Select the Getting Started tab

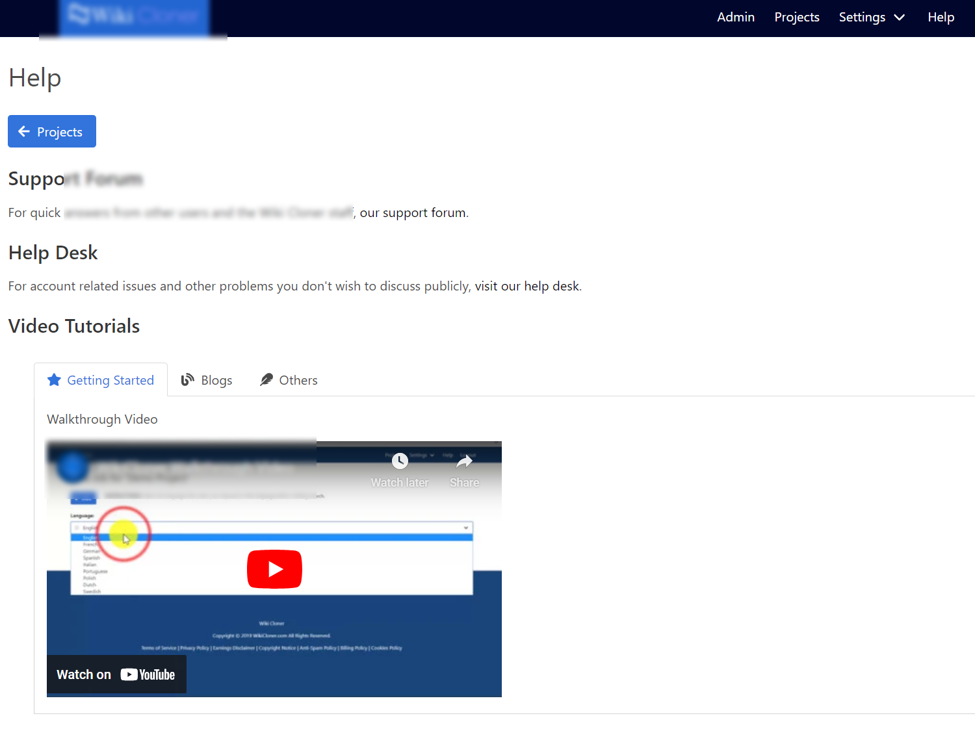(x=101, y=380)
